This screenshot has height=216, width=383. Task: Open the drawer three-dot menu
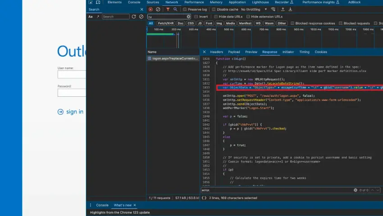[91, 205]
